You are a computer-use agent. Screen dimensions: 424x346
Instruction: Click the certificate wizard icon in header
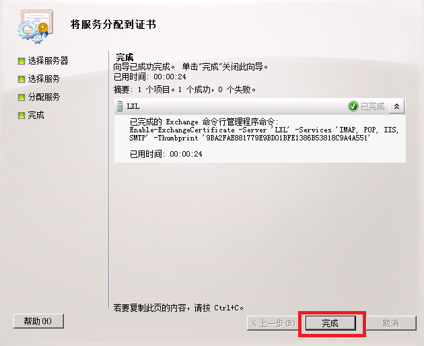coord(36,26)
